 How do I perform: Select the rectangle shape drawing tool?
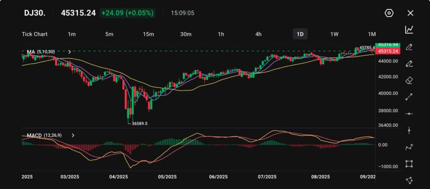[409, 163]
